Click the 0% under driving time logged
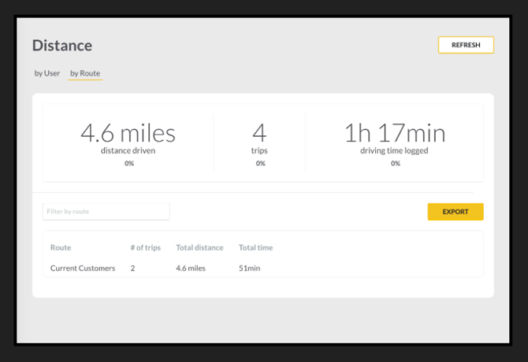 396,164
